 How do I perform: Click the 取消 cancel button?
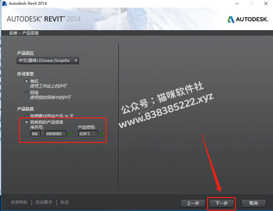point(254,203)
